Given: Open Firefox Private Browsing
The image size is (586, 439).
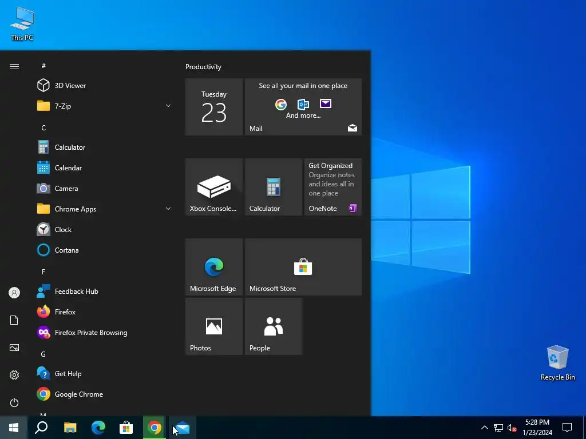Looking at the screenshot, I should point(104,332).
